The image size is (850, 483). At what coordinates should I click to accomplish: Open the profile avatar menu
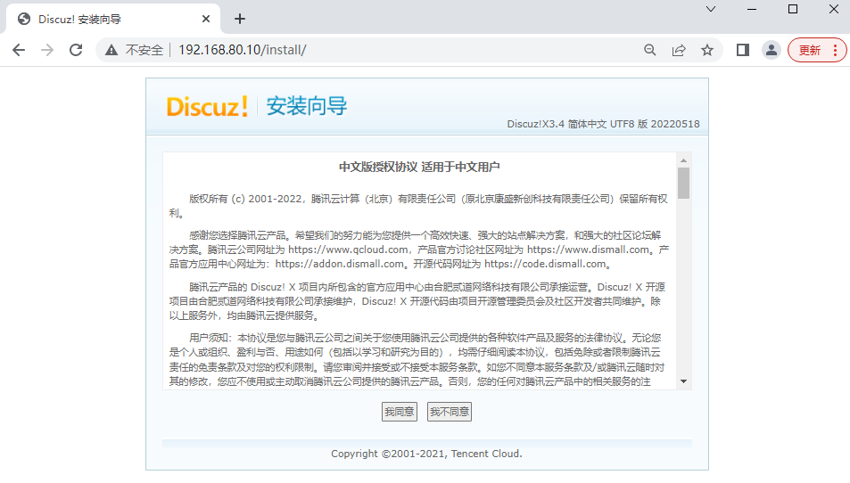tap(771, 51)
